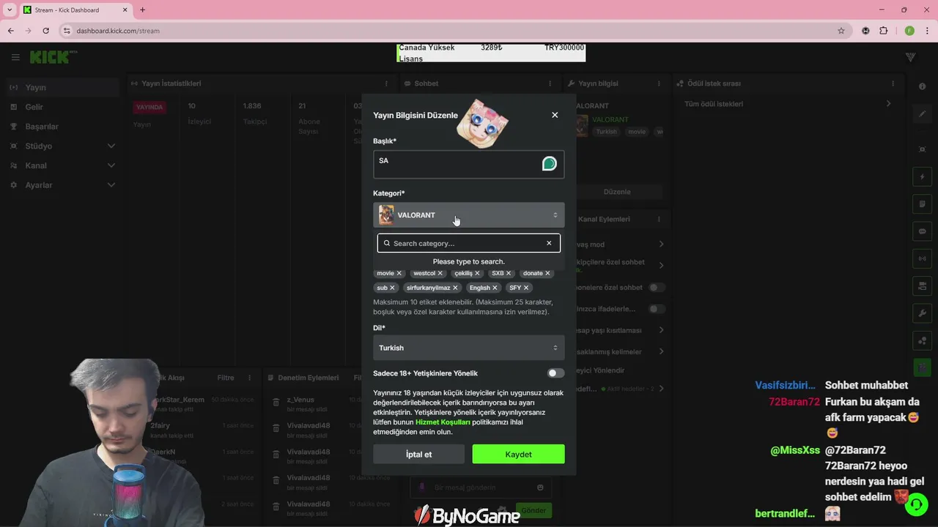Click the Kick logo
The image size is (938, 527).
coord(51,57)
